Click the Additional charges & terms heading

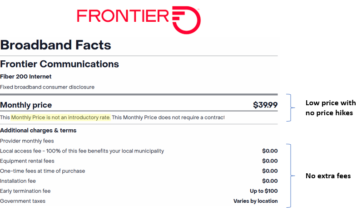point(38,131)
